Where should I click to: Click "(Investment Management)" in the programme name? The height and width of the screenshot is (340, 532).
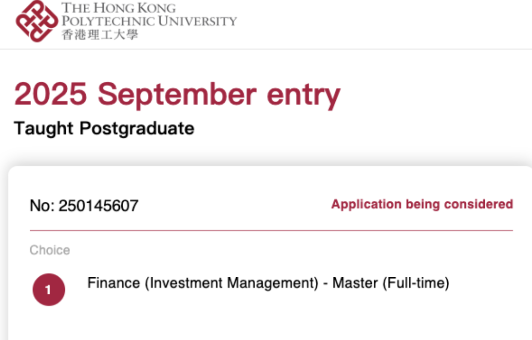(231, 283)
